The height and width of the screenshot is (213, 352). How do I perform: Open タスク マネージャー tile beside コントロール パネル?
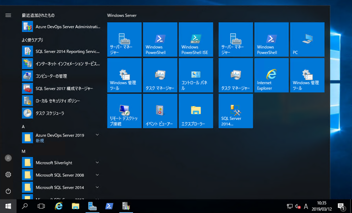pos(160,75)
